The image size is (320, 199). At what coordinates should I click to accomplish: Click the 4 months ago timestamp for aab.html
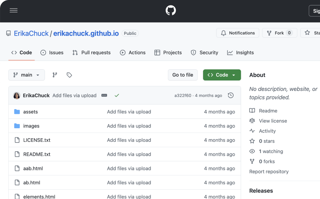point(219,168)
